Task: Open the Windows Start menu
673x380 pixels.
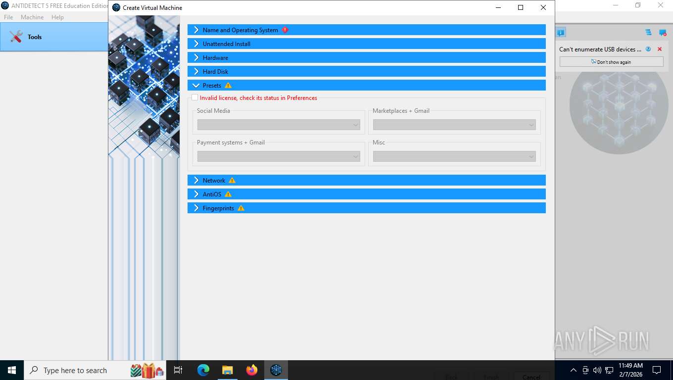Action: (12, 370)
